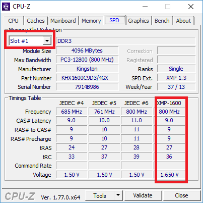Minimize the CPU-Z window

[x=145, y=7]
